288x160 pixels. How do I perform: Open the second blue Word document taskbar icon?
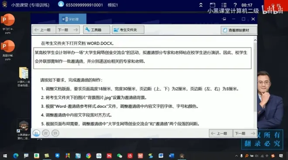171,156
